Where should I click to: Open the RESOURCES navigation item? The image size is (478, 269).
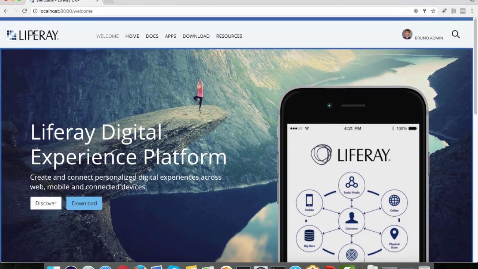[229, 36]
